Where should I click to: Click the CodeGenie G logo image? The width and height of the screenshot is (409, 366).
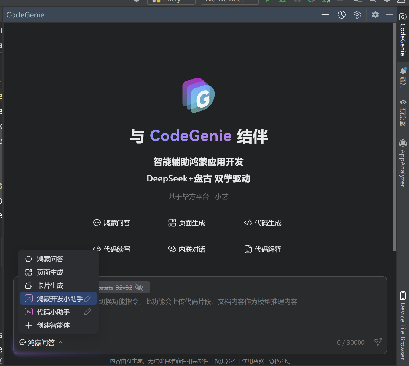tap(199, 96)
